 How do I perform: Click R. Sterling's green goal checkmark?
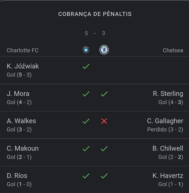tap(104, 94)
